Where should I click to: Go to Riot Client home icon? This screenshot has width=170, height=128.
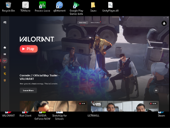[5, 47]
